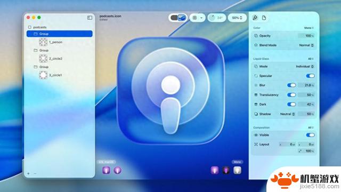
Task: Select the solid gray canvas background
Action: coord(174,18)
